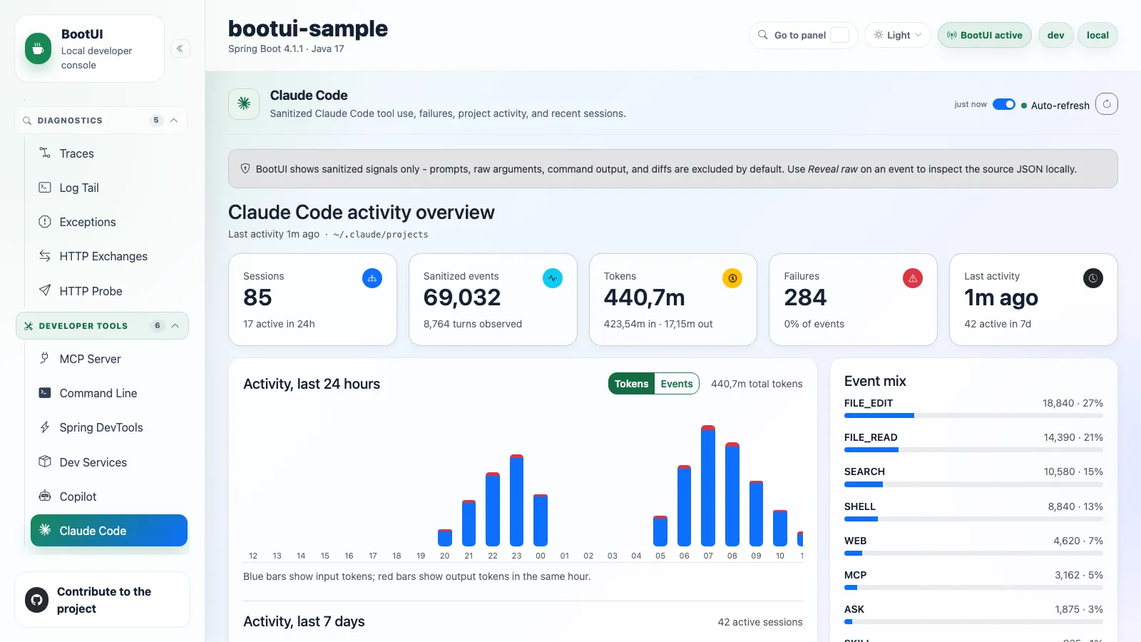The image size is (1141, 642).
Task: Click the "4,620 · 7%" WEB value
Action: pyautogui.click(x=1078, y=541)
